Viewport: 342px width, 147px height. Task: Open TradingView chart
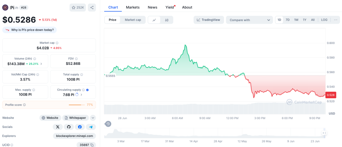[x=208, y=20]
